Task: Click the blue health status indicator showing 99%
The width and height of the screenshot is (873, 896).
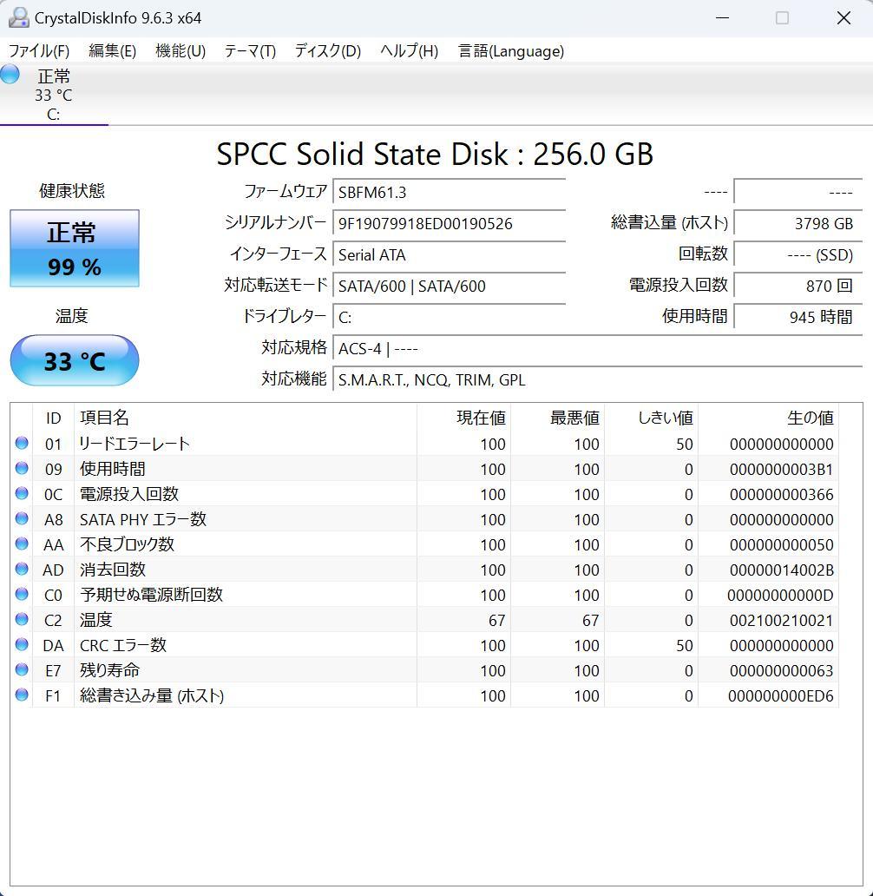Action: [x=74, y=248]
